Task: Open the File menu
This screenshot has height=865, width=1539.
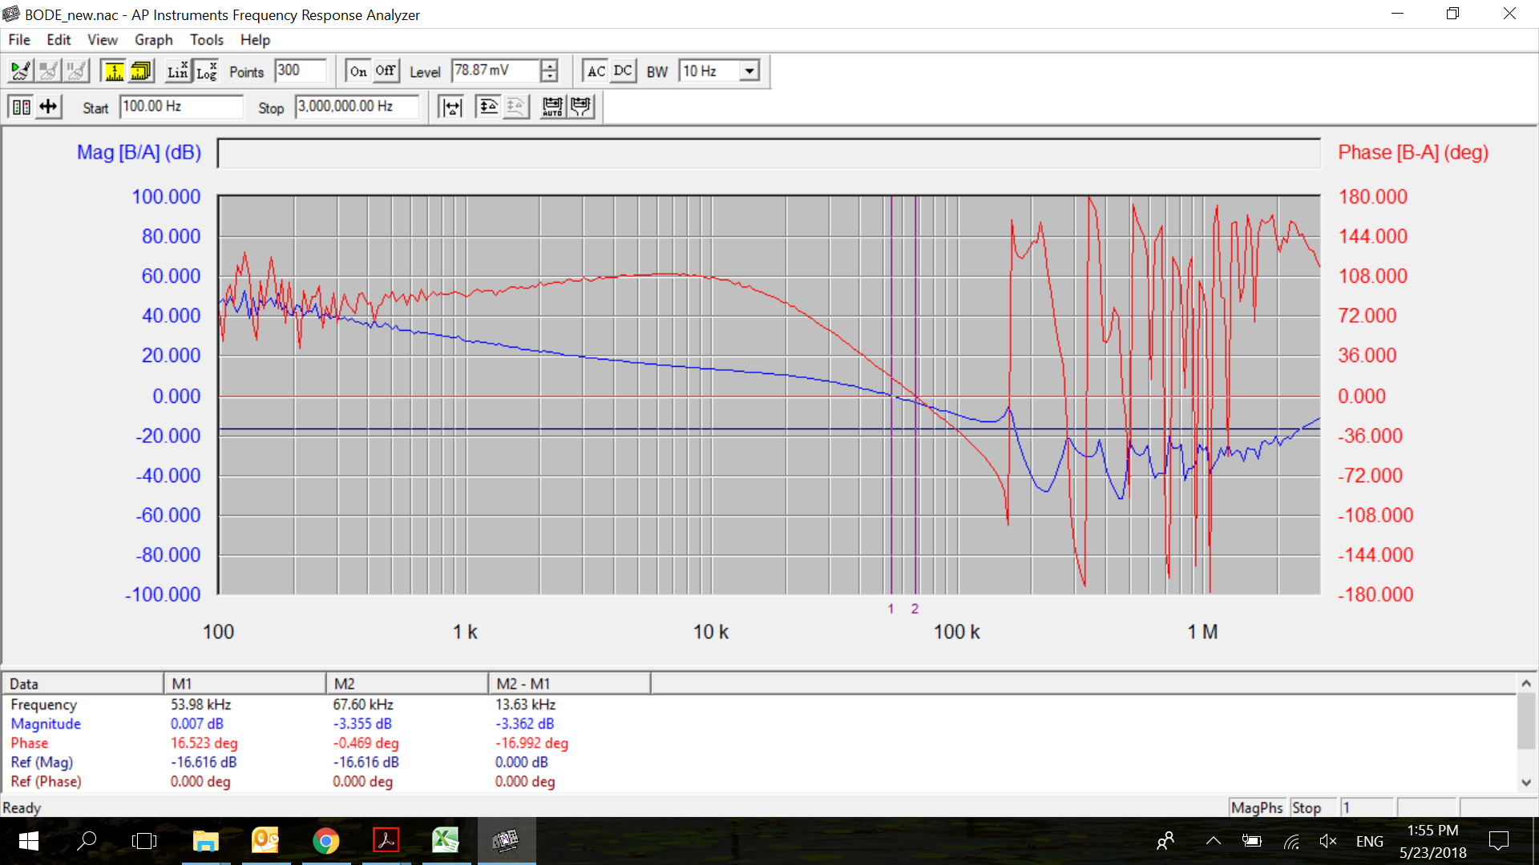Action: [x=19, y=40]
